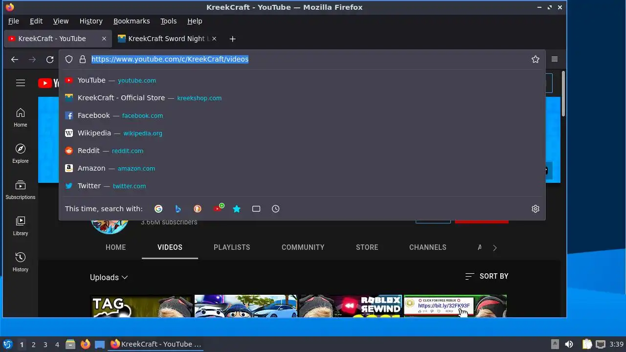Open the Roblox Rewind video thumbnail
Image resolution: width=626 pixels, height=352 pixels.
[x=350, y=306]
